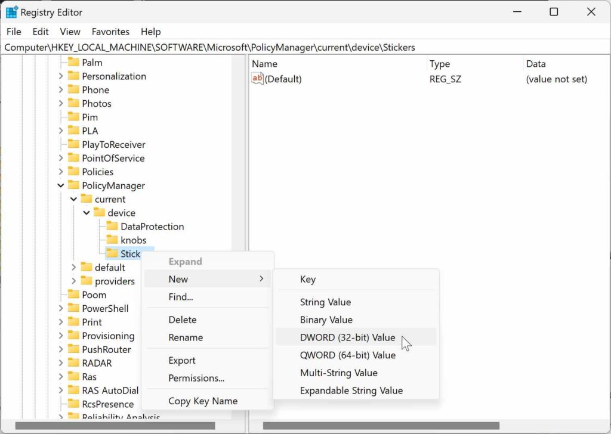Click the default folder icon
Image resolution: width=611 pixels, height=434 pixels.
click(x=87, y=267)
